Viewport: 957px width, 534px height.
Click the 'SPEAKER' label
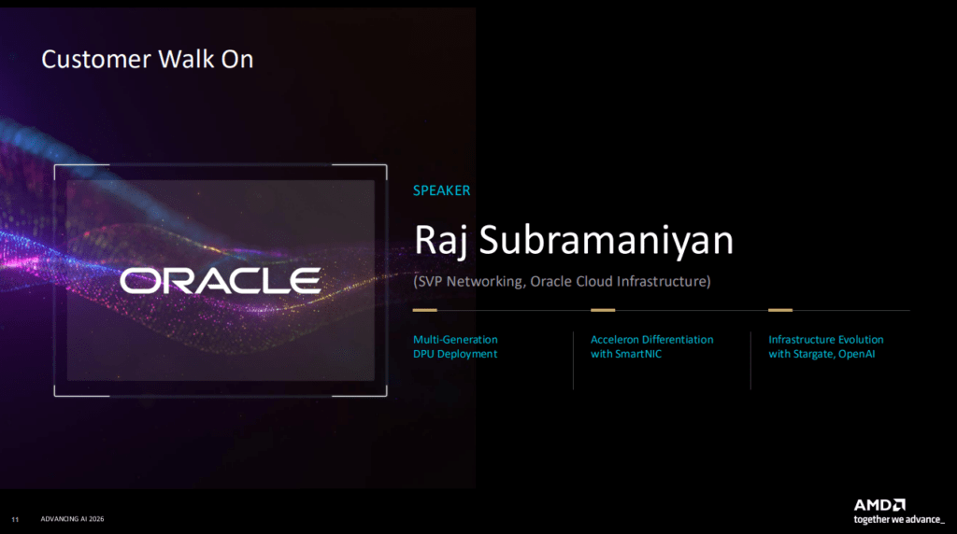tap(441, 190)
